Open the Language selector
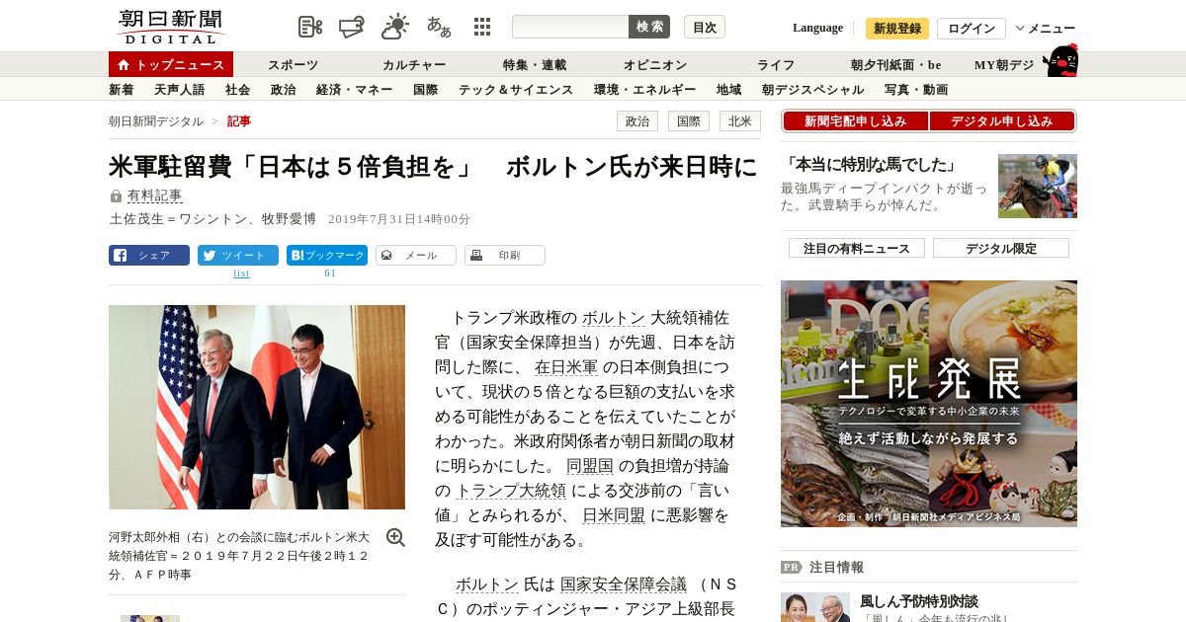This screenshot has height=622, width=1186. (x=817, y=28)
